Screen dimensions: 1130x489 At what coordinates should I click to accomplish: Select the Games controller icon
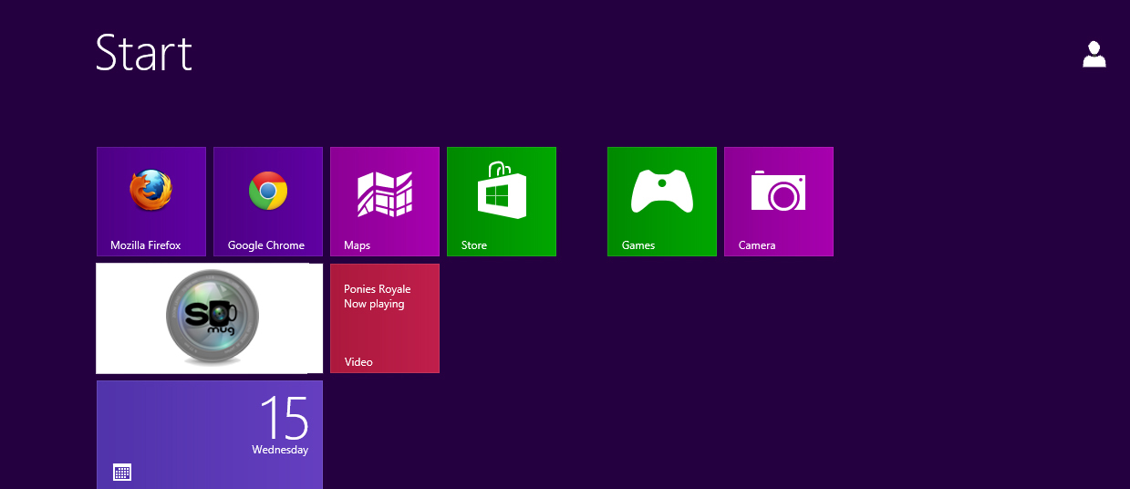point(661,192)
